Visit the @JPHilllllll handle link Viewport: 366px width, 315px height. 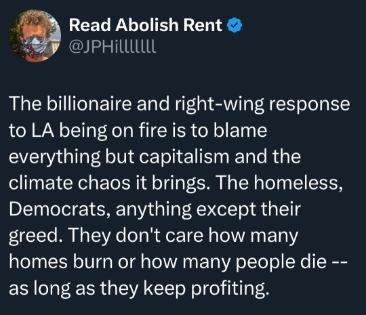click(113, 47)
